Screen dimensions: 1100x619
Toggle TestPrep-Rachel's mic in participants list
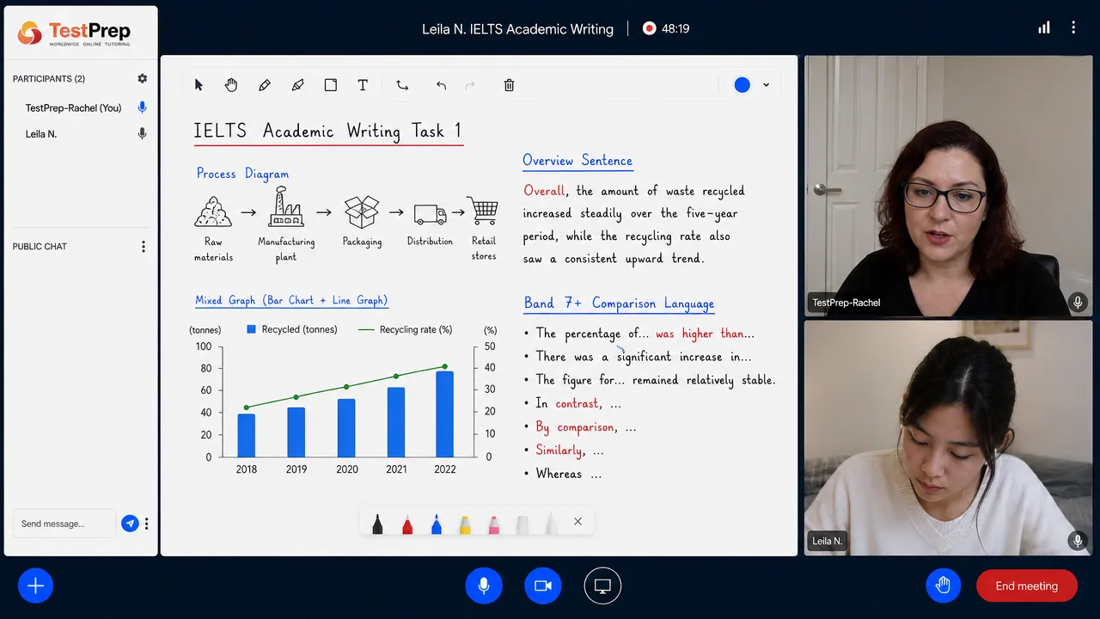143,107
